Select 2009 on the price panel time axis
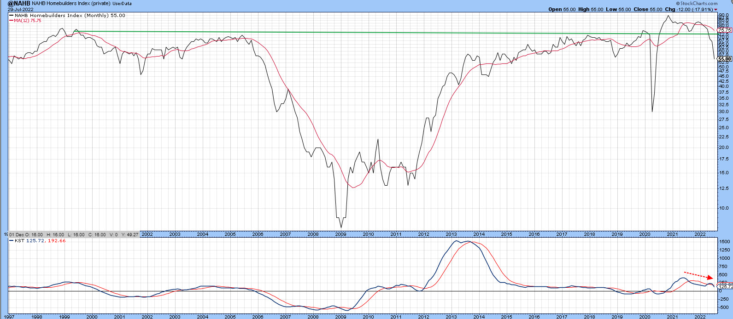 click(x=340, y=234)
